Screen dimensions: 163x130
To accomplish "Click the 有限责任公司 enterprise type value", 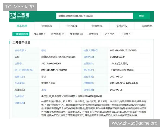I will 48,83.
